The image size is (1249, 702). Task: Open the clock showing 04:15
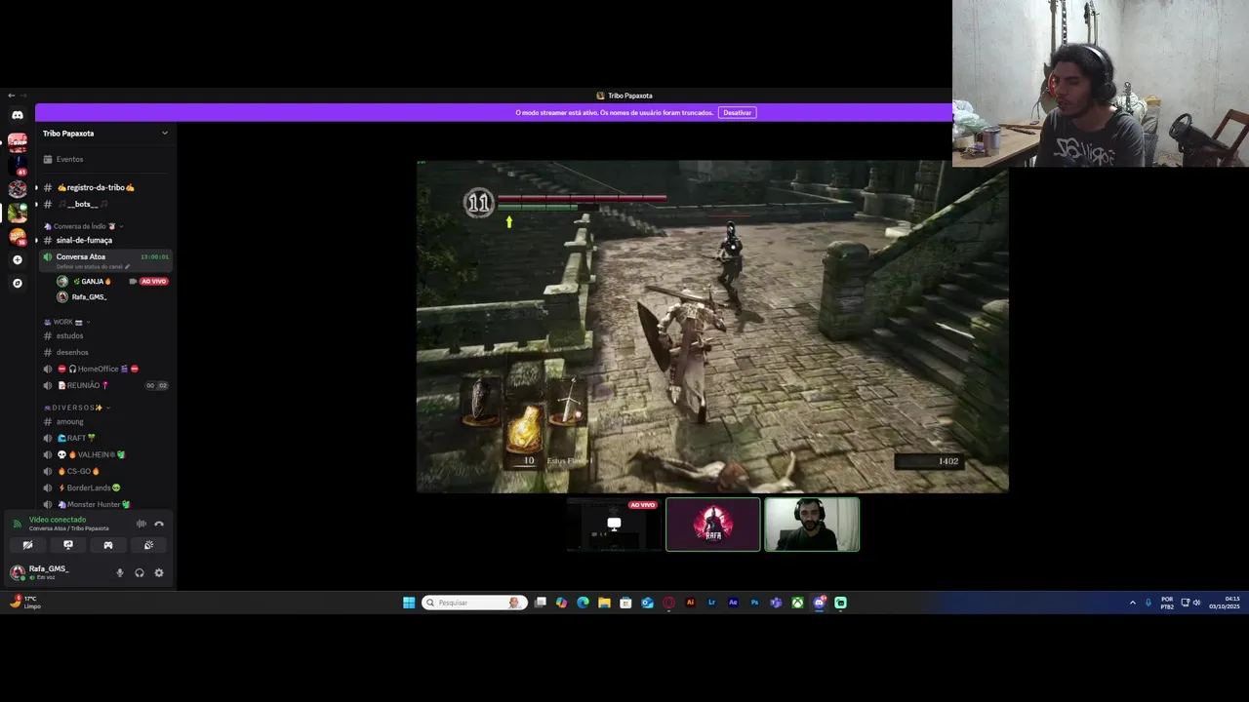(1225, 603)
